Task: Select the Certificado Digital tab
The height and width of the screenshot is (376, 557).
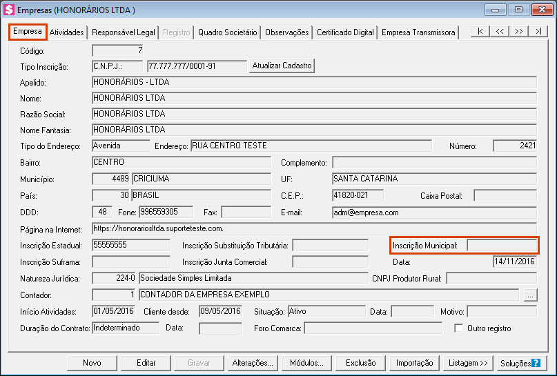Action: [x=345, y=32]
